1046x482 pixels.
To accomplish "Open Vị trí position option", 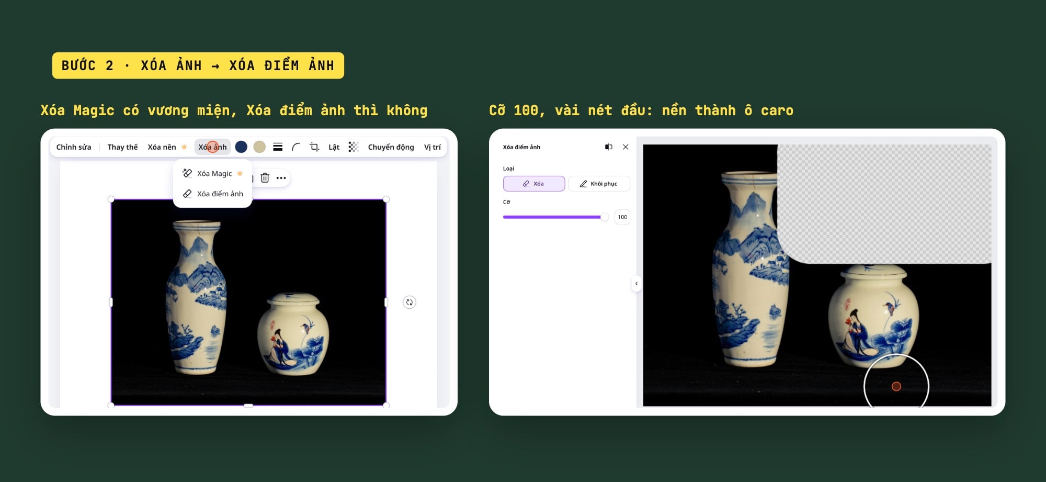I will (x=433, y=147).
